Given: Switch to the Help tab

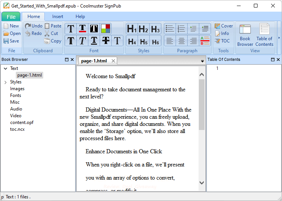Looking at the screenshot, I should 80,17.
